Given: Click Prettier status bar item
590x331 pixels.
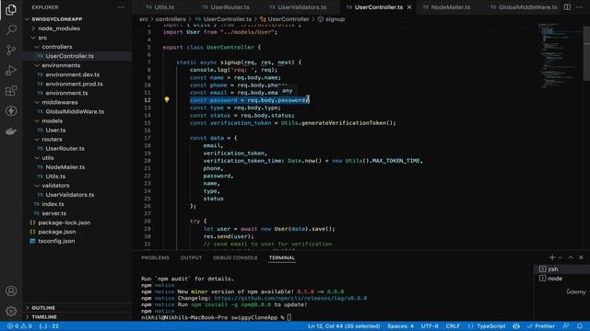Looking at the screenshot, I should (541, 326).
